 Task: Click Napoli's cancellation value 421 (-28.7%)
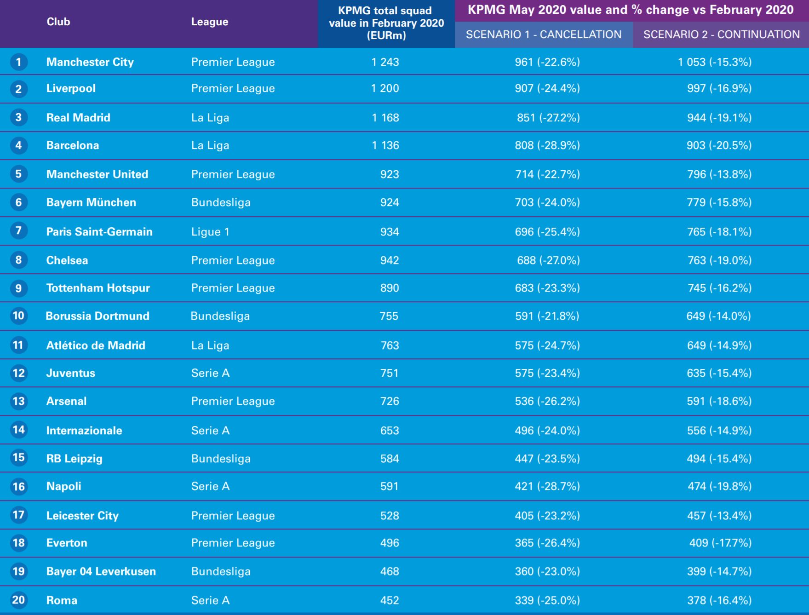[547, 486]
